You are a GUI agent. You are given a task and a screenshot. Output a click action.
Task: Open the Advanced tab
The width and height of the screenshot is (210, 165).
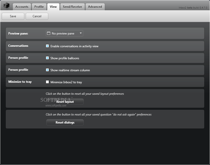click(95, 7)
